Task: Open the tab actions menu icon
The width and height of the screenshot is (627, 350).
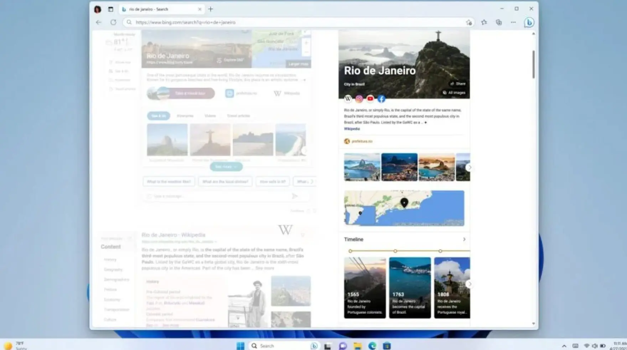Action: click(110, 9)
